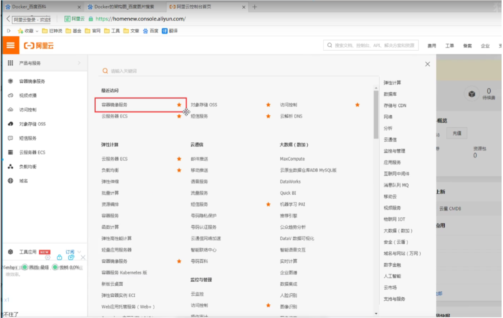Click the search icon in the product keyword box
This screenshot has height=318, width=503.
coord(105,71)
